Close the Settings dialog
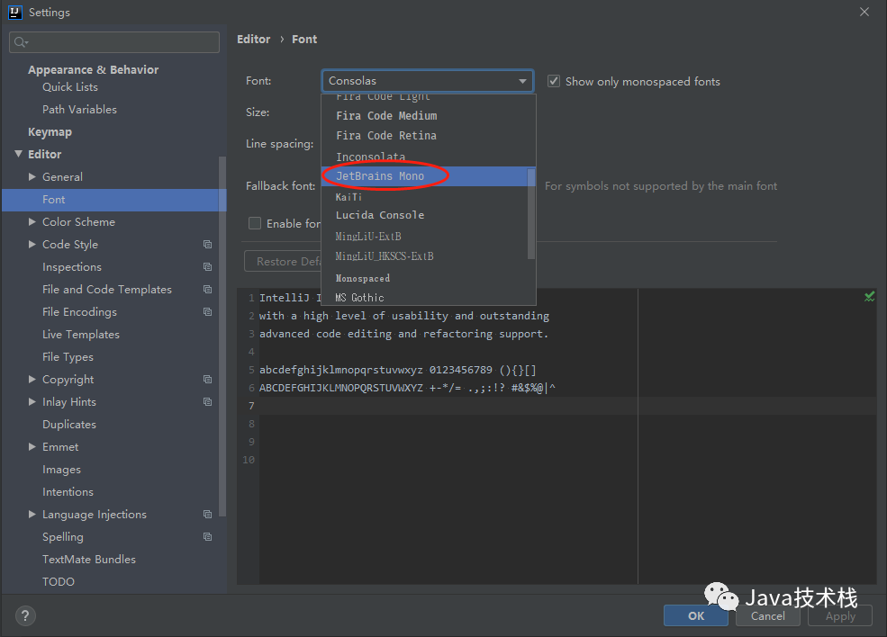Viewport: 887px width, 637px height. [864, 12]
